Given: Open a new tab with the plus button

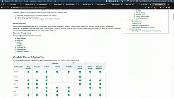Looking at the screenshot, I should coord(168,4).
